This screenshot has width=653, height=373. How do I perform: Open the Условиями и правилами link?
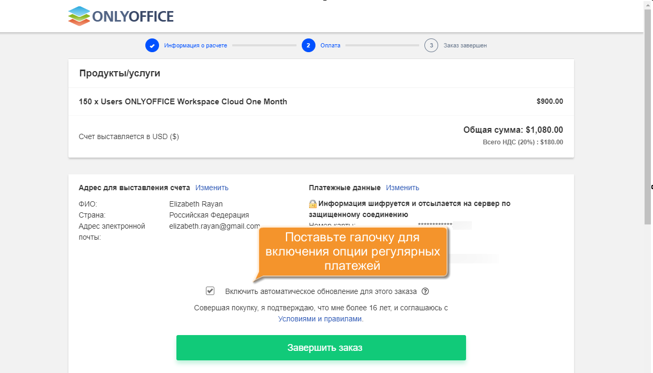[320, 319]
